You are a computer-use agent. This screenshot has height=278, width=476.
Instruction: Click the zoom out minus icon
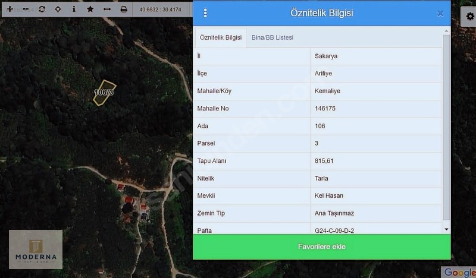tap(26, 9)
